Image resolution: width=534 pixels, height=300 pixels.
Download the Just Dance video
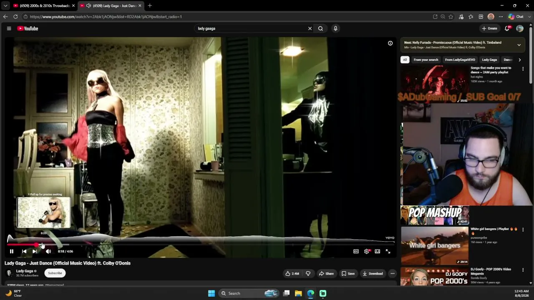pyautogui.click(x=373, y=273)
